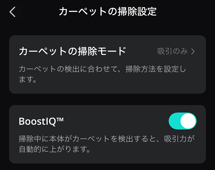Click 掃除設定 in the header title
Image resolution: width=215 pixels, height=170 pixels.
click(137, 12)
